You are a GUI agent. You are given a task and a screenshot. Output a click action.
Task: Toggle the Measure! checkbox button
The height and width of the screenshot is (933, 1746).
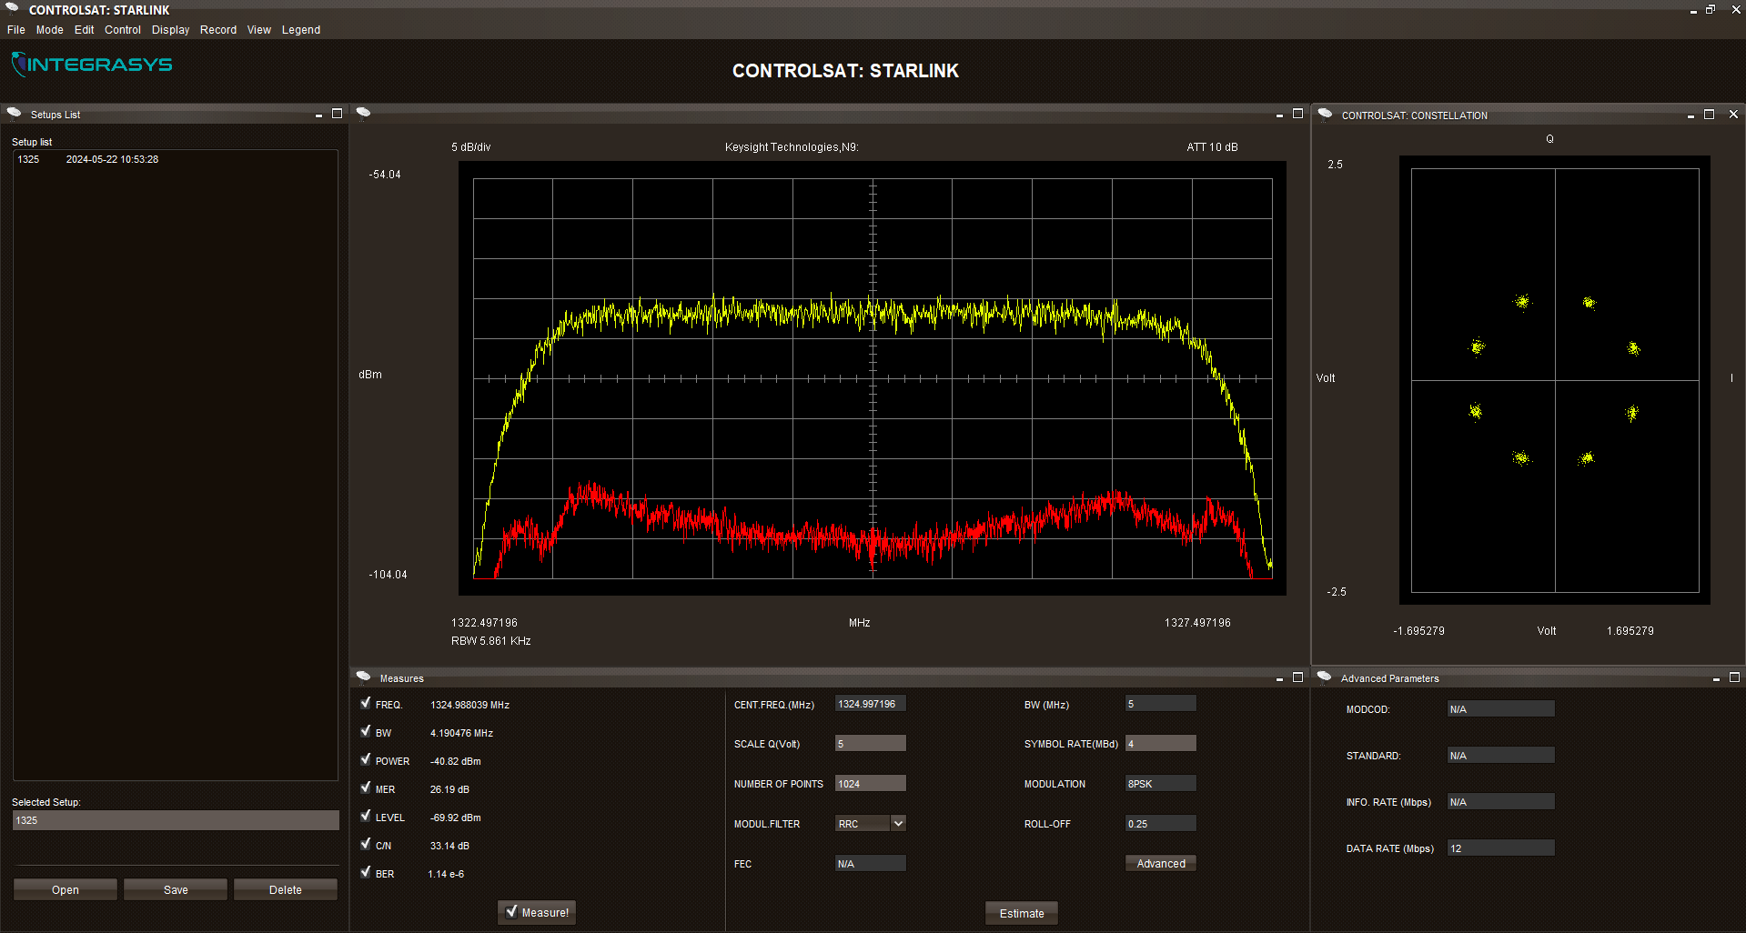point(537,912)
